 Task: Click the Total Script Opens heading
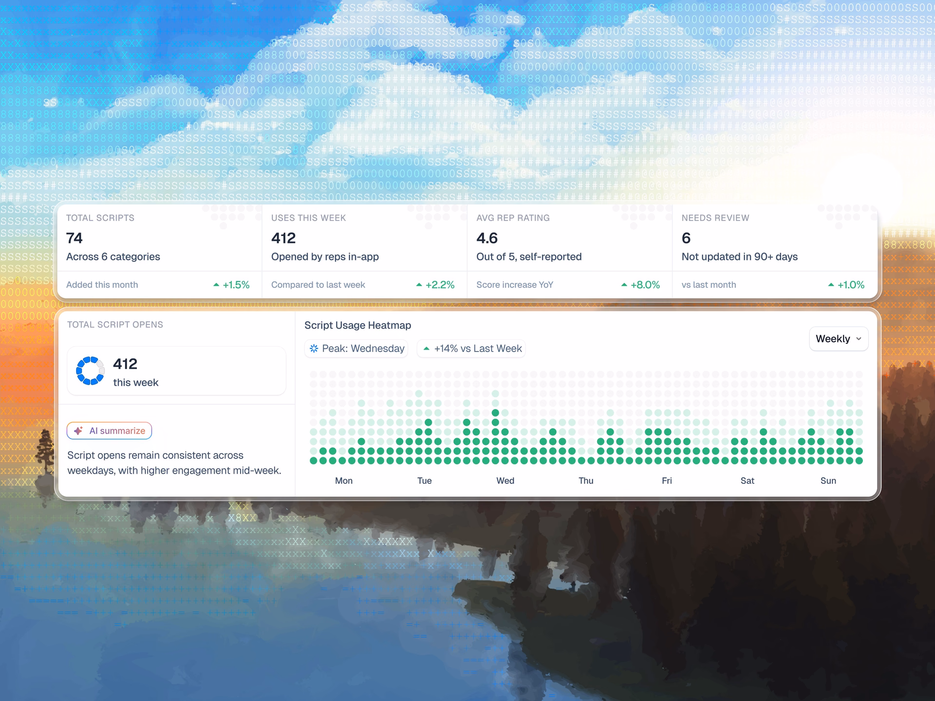tap(115, 325)
